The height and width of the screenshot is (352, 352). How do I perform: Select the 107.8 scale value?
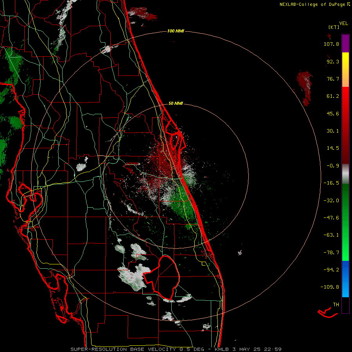[331, 44]
